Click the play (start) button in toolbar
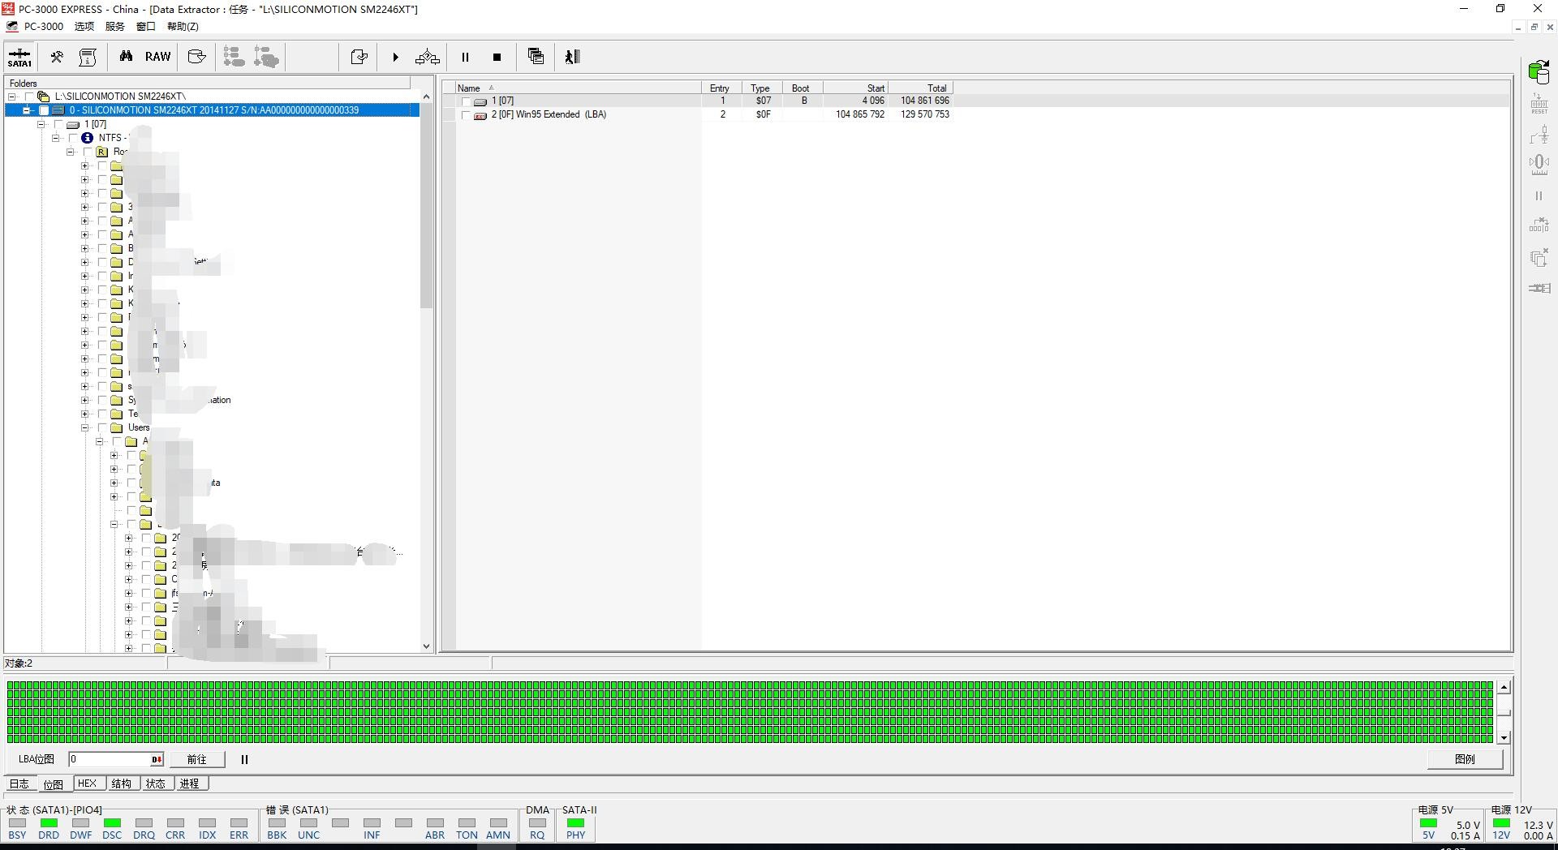The height and width of the screenshot is (850, 1558). tap(395, 57)
